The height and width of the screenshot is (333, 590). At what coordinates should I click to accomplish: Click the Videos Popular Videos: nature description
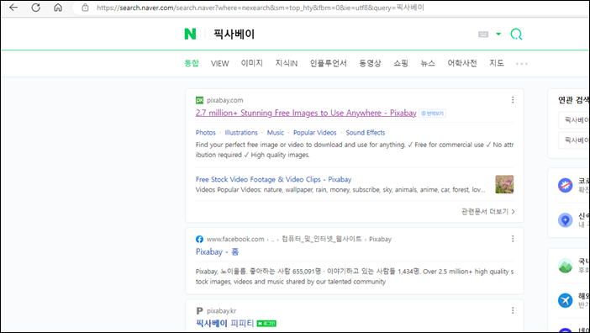[x=340, y=190]
